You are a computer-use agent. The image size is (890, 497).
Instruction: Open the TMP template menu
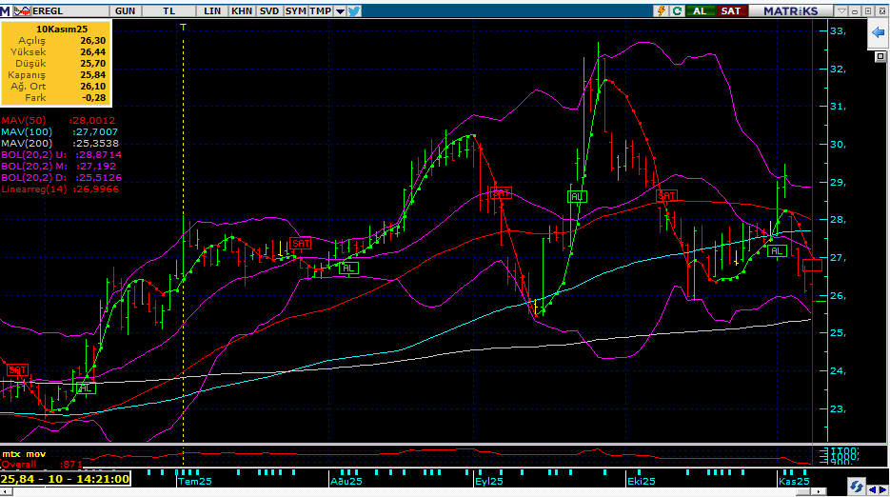(320, 10)
